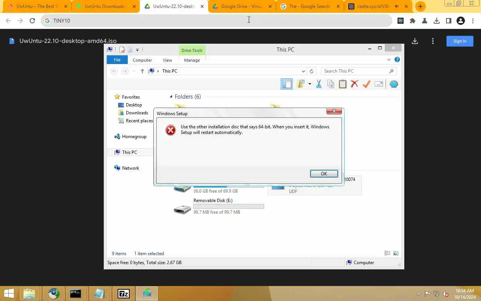481x301 pixels.
Task: Select the Drive Tools contextual tab
Action: [x=192, y=50]
